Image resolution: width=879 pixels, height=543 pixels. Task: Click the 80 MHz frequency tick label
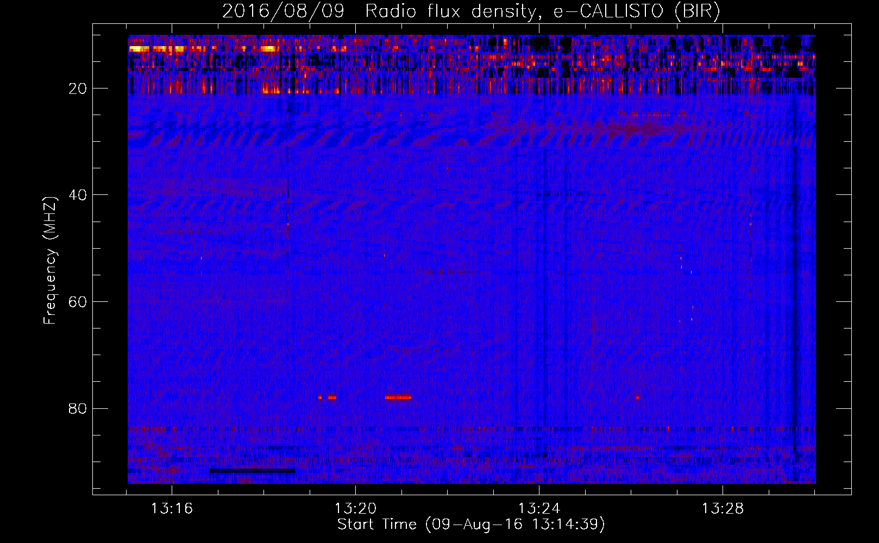pos(78,408)
